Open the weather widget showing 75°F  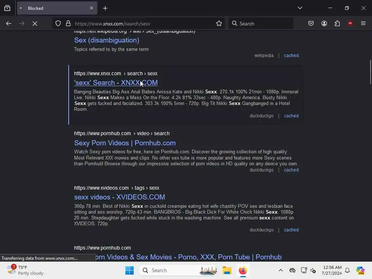[25, 270]
